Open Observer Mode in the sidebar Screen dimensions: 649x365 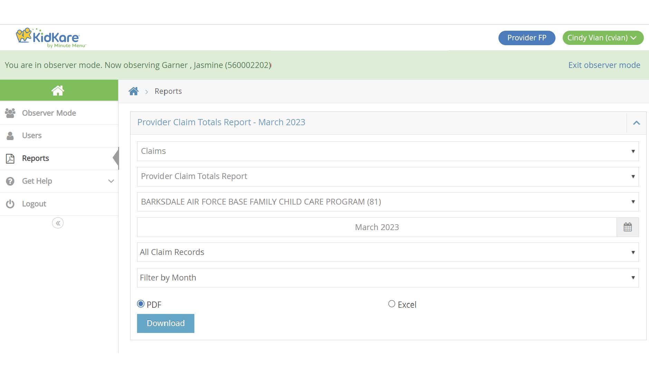59,113
